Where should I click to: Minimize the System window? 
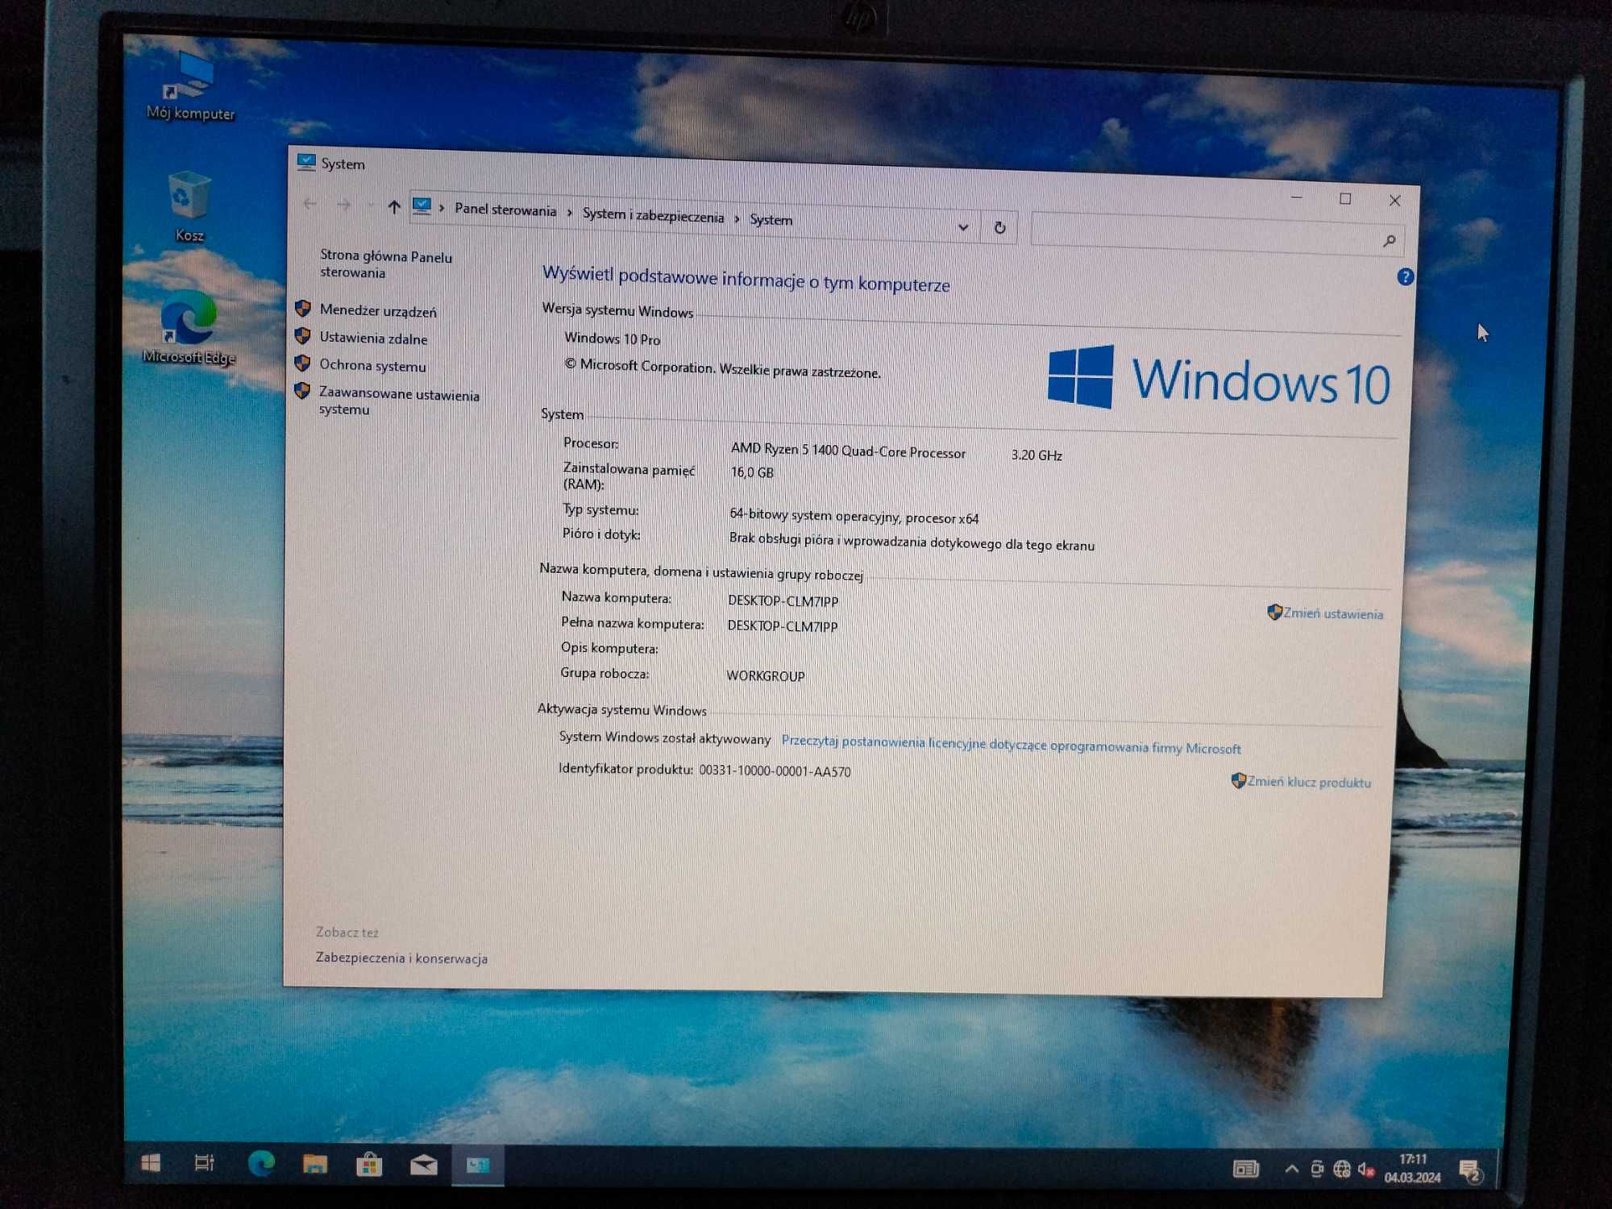pyautogui.click(x=1296, y=197)
